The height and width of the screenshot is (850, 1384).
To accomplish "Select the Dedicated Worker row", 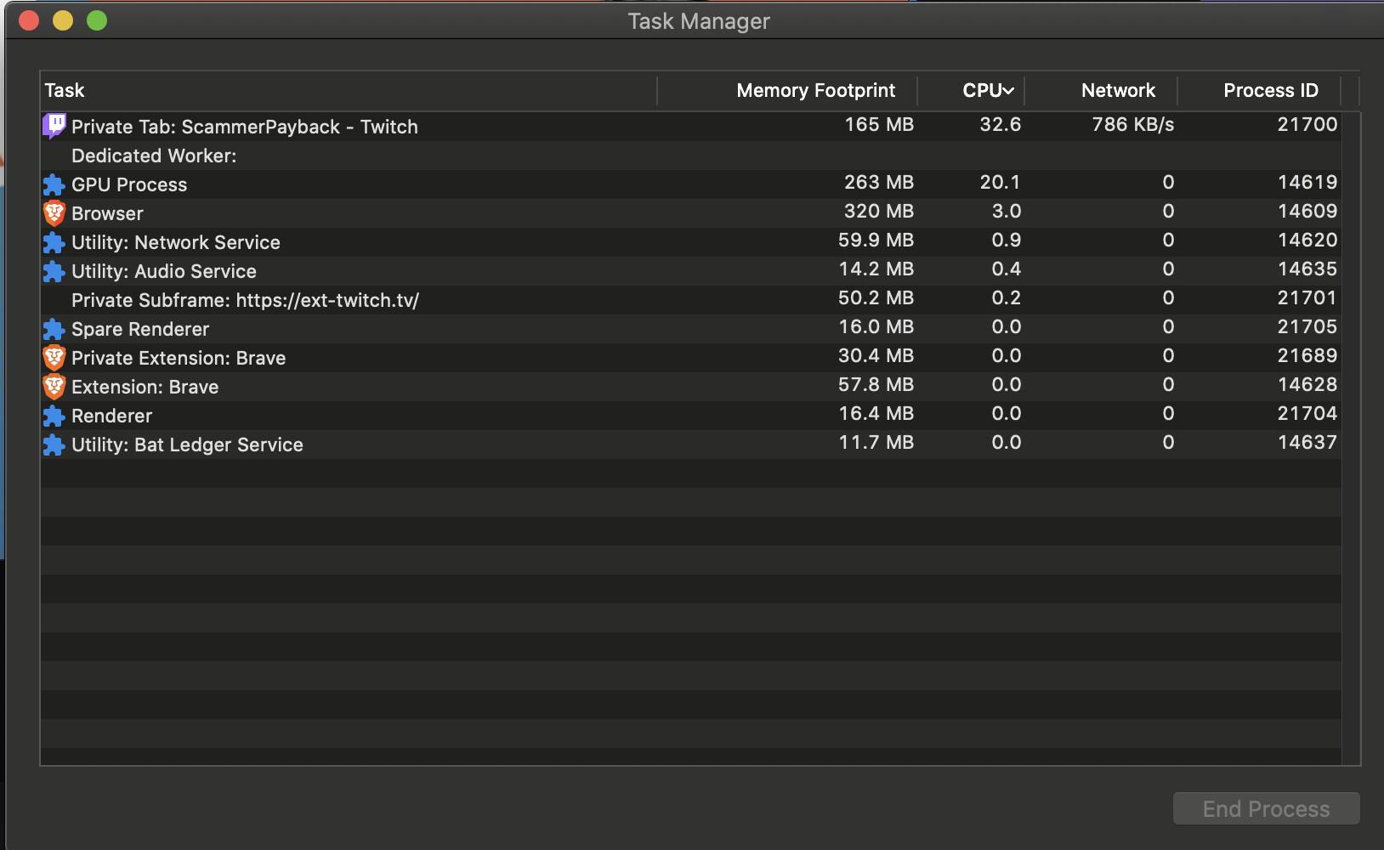I will pyautogui.click(x=691, y=156).
